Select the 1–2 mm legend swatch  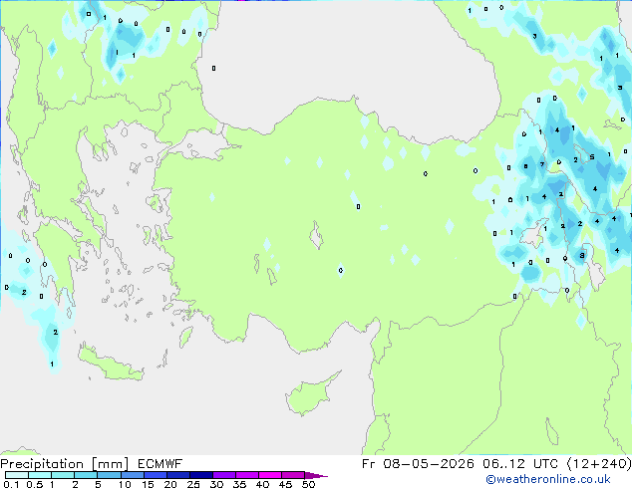(x=63, y=475)
